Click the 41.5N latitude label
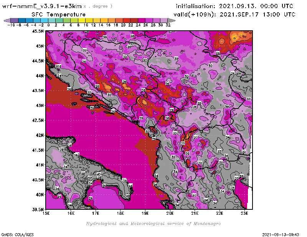 pyautogui.click(x=38, y=150)
